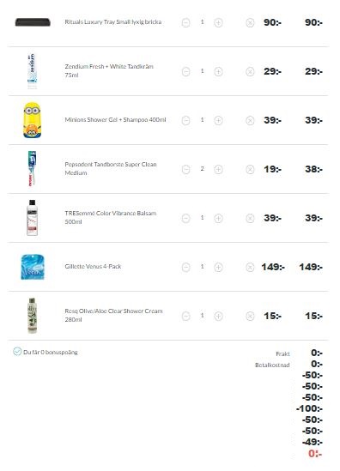Increase quantity of Minions Shower Gel

pyautogui.click(x=218, y=121)
